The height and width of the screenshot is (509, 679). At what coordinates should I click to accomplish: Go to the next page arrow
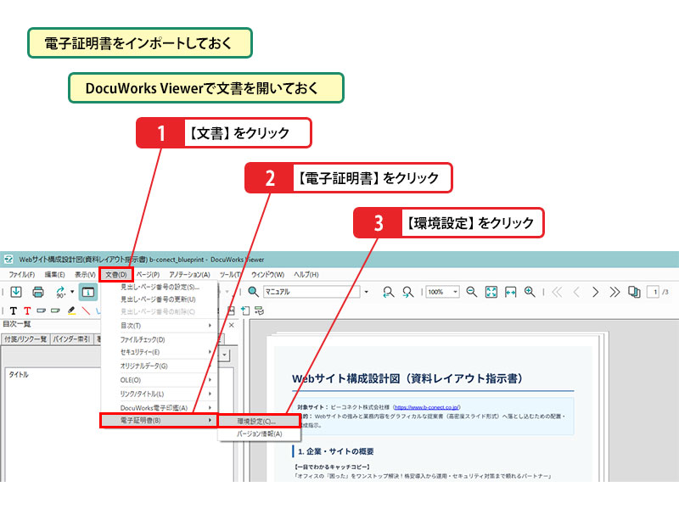click(x=596, y=292)
